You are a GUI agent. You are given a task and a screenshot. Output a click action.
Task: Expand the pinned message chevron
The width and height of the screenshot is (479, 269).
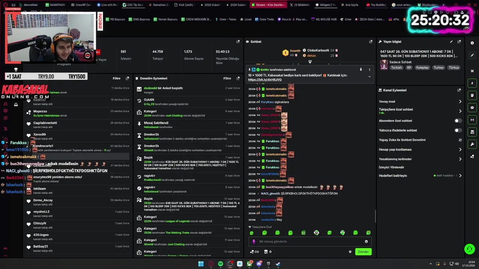tap(369, 77)
